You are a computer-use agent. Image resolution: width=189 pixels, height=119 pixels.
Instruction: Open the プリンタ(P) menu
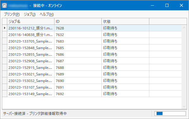click(12, 14)
